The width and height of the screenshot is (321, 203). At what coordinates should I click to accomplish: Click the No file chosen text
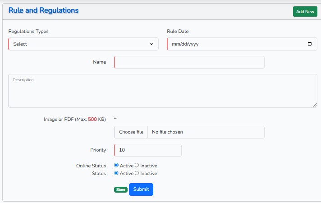pyautogui.click(x=168, y=132)
